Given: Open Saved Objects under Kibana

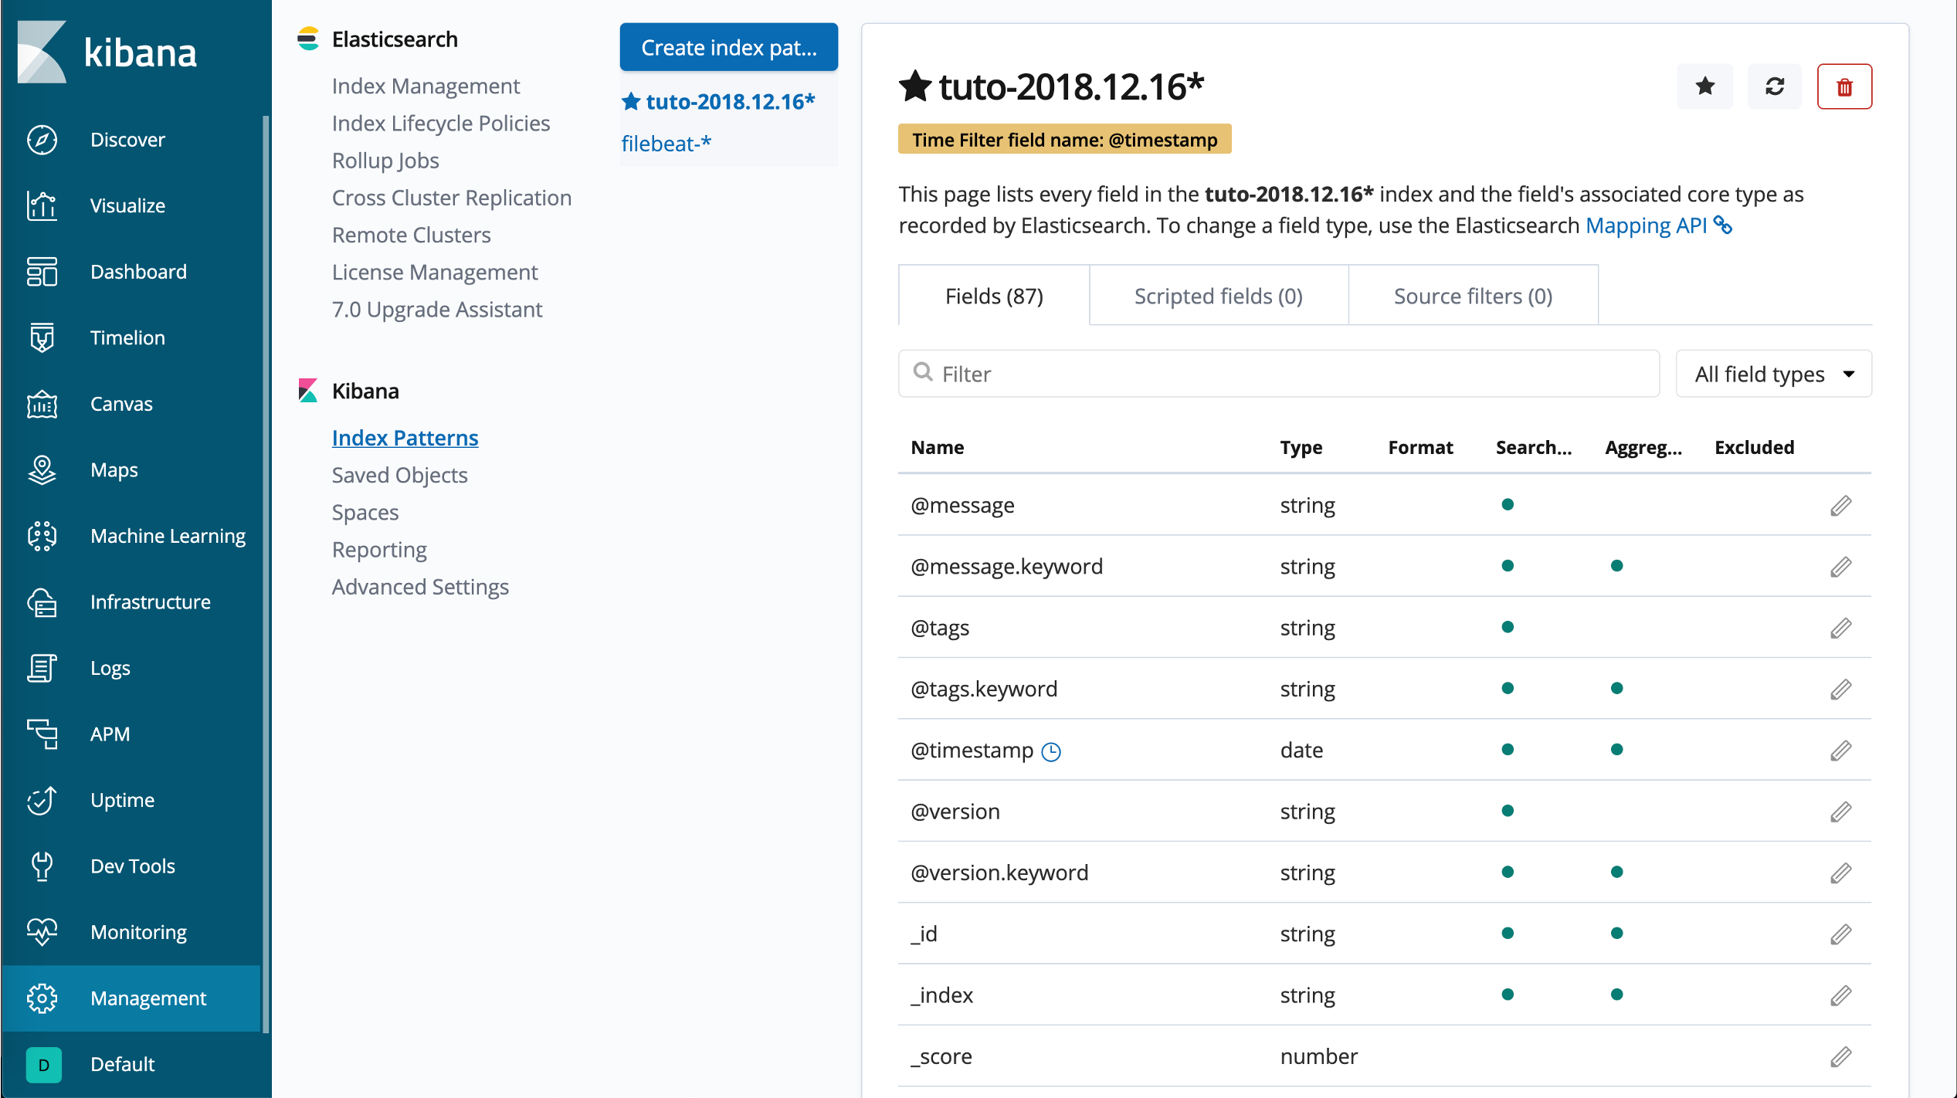Looking at the screenshot, I should coord(399,475).
